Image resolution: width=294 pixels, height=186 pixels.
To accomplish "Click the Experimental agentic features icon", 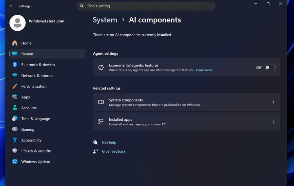I will click(x=101, y=67).
